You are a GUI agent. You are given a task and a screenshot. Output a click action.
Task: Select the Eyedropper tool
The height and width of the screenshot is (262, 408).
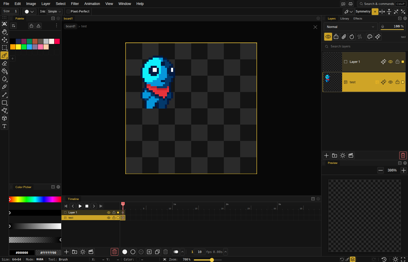[4, 87]
